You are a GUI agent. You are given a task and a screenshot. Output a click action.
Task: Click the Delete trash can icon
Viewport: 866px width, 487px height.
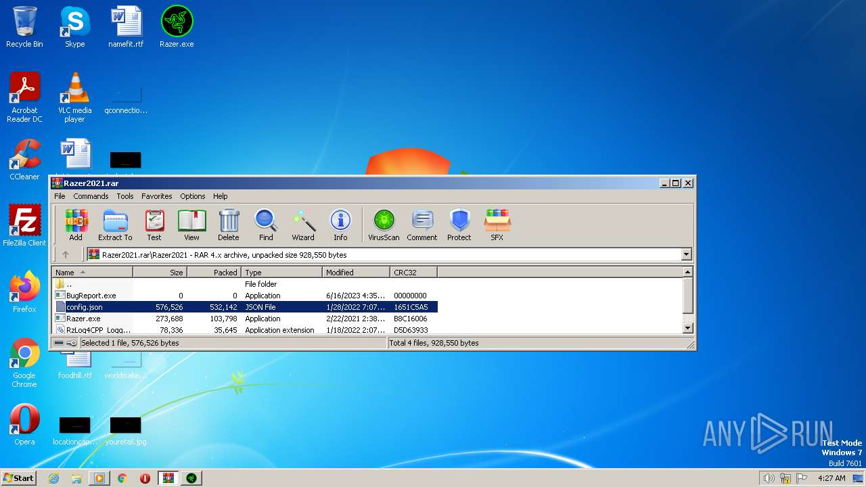(229, 225)
